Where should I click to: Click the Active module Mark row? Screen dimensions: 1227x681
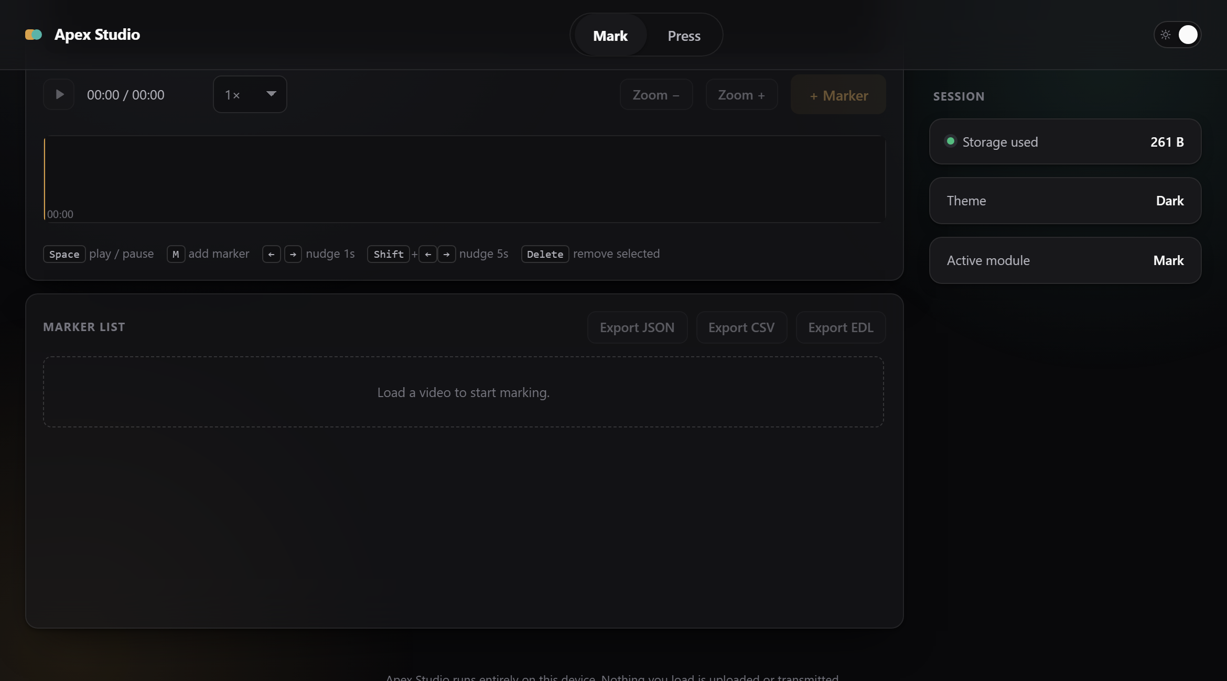click(x=1065, y=260)
